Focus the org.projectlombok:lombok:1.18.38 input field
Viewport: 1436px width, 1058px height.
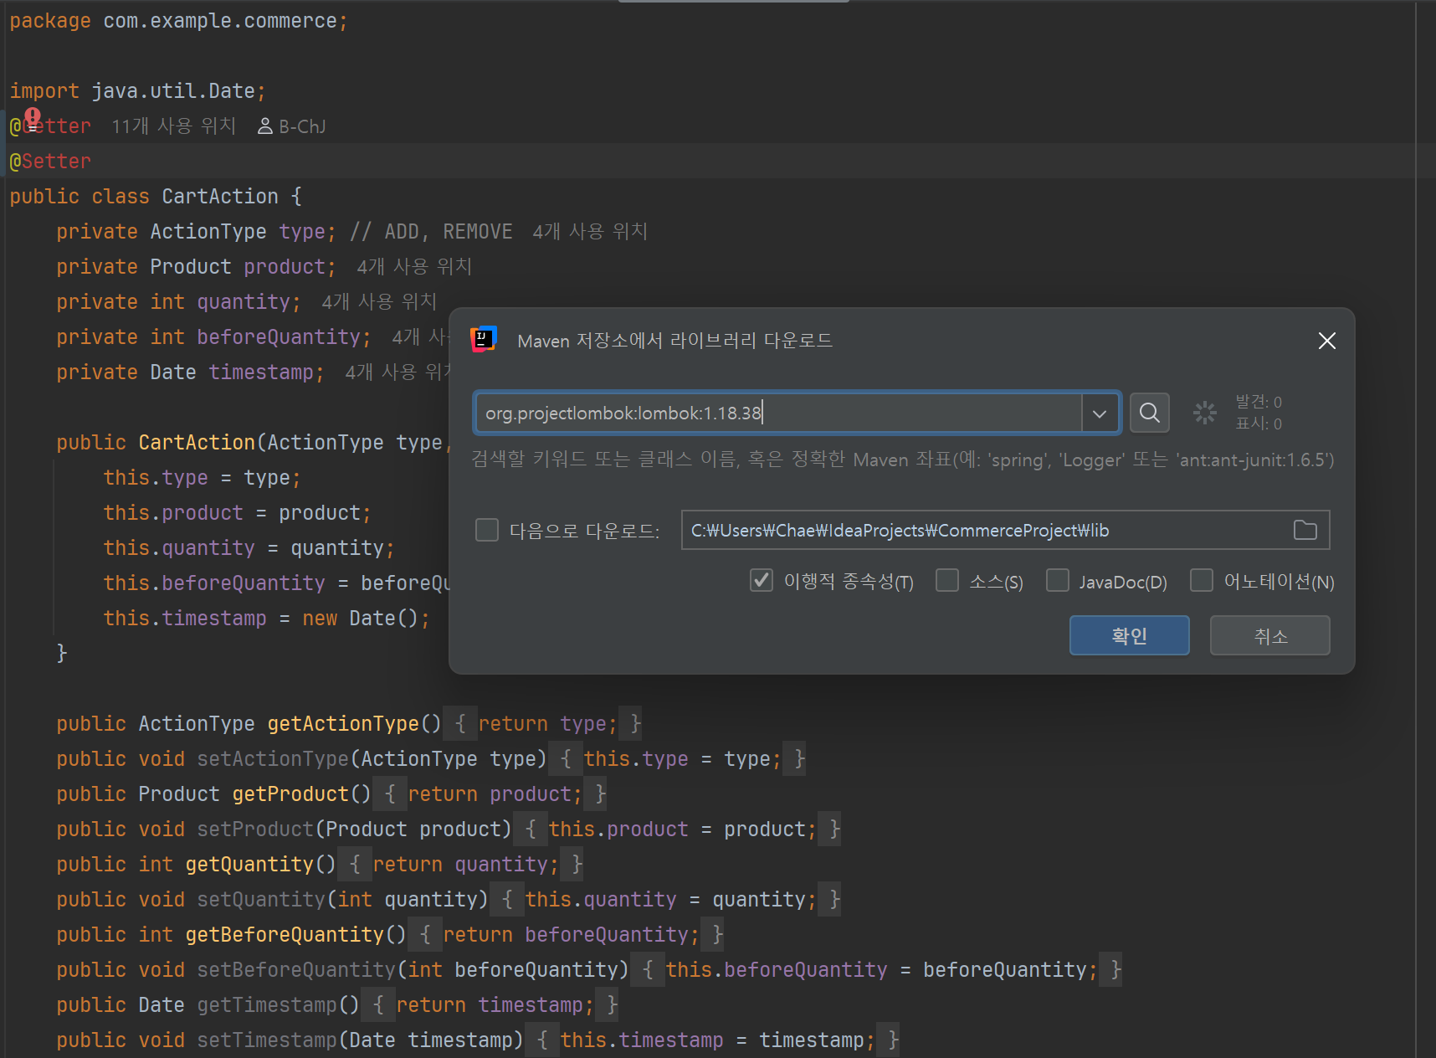(778, 413)
